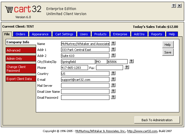Open the McMurtrey/Whitaker & Associates footer link
Screen dimensions: 185x134
point(101,131)
